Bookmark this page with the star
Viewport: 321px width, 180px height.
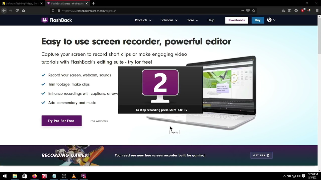coord(254,11)
